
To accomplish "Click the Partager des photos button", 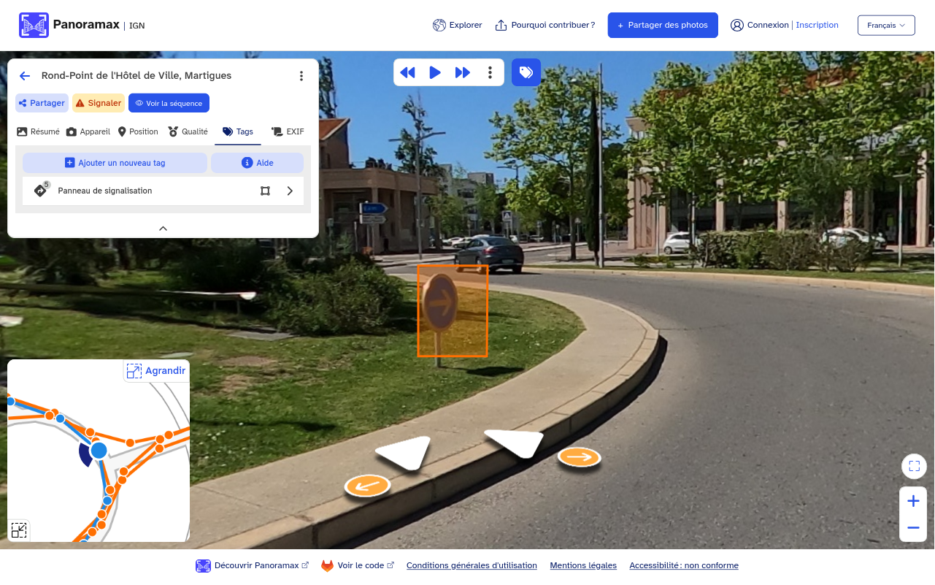I will [x=663, y=25].
